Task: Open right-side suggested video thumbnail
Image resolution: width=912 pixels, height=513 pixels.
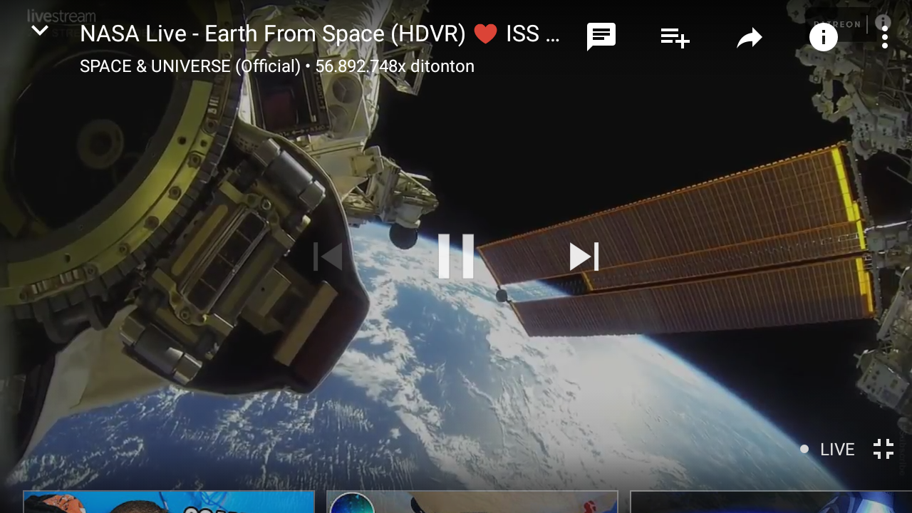Action: click(771, 502)
